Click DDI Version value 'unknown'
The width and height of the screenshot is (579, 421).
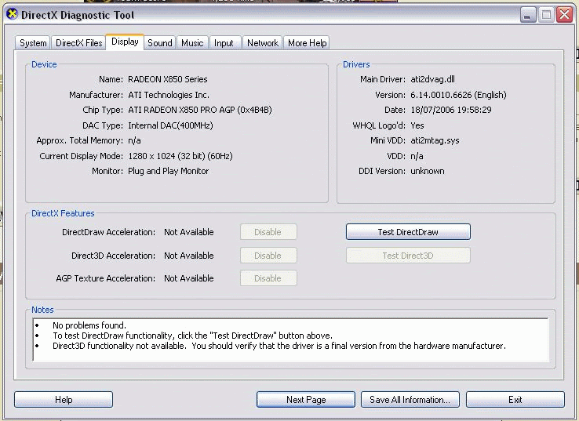[428, 171]
